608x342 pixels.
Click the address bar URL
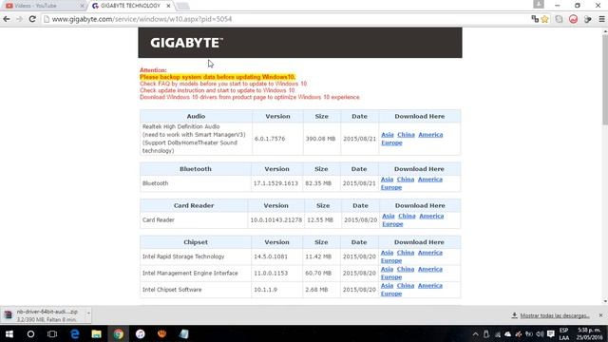coord(142,19)
